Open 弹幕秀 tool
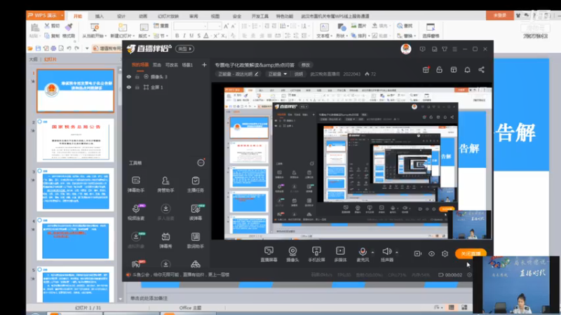This screenshot has height=315, width=561. [x=165, y=240]
